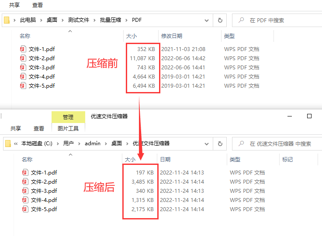This screenshot has height=236, width=322.
Task: Sort by 类型 column in the PDF window
Action: coord(229,36)
